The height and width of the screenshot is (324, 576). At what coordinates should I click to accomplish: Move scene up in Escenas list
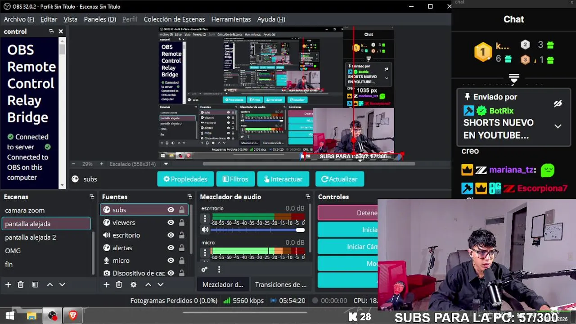coord(50,284)
